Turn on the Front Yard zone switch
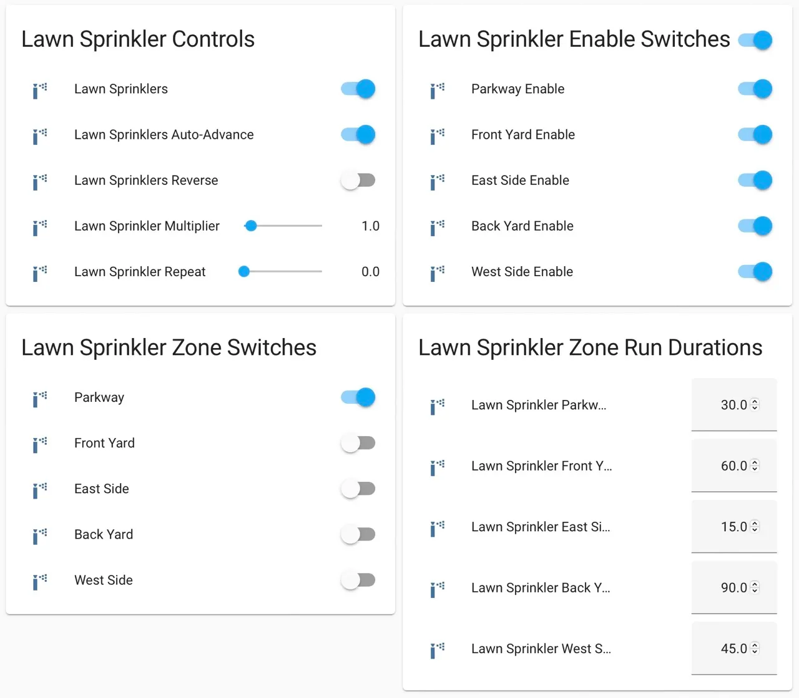The image size is (799, 698). pyautogui.click(x=358, y=443)
